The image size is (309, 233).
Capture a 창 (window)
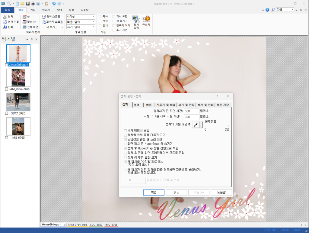[26, 17]
